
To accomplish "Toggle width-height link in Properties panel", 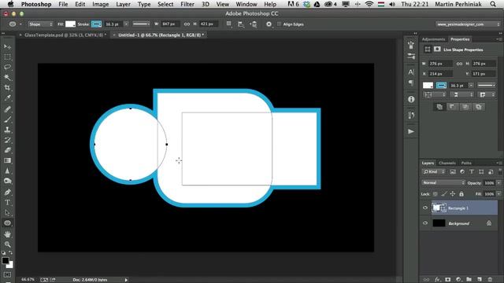I will 459,64.
